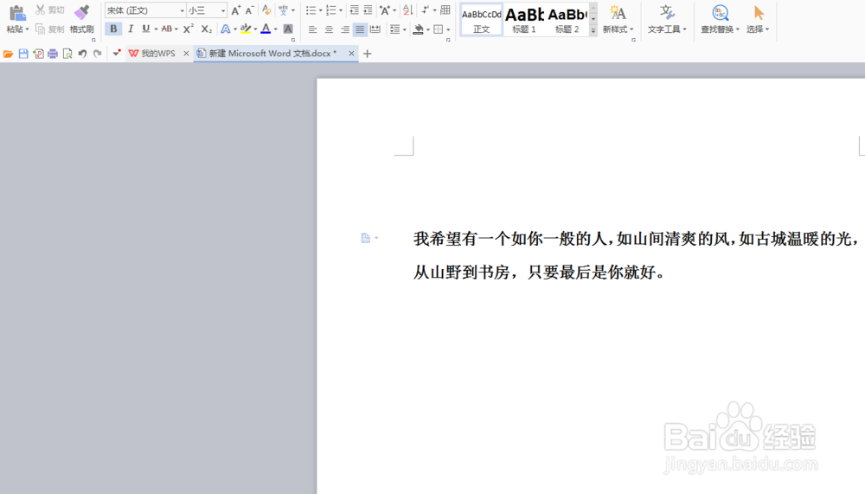Open the 小三 font size dropdown
Image resolution: width=865 pixels, height=494 pixels.
(223, 10)
